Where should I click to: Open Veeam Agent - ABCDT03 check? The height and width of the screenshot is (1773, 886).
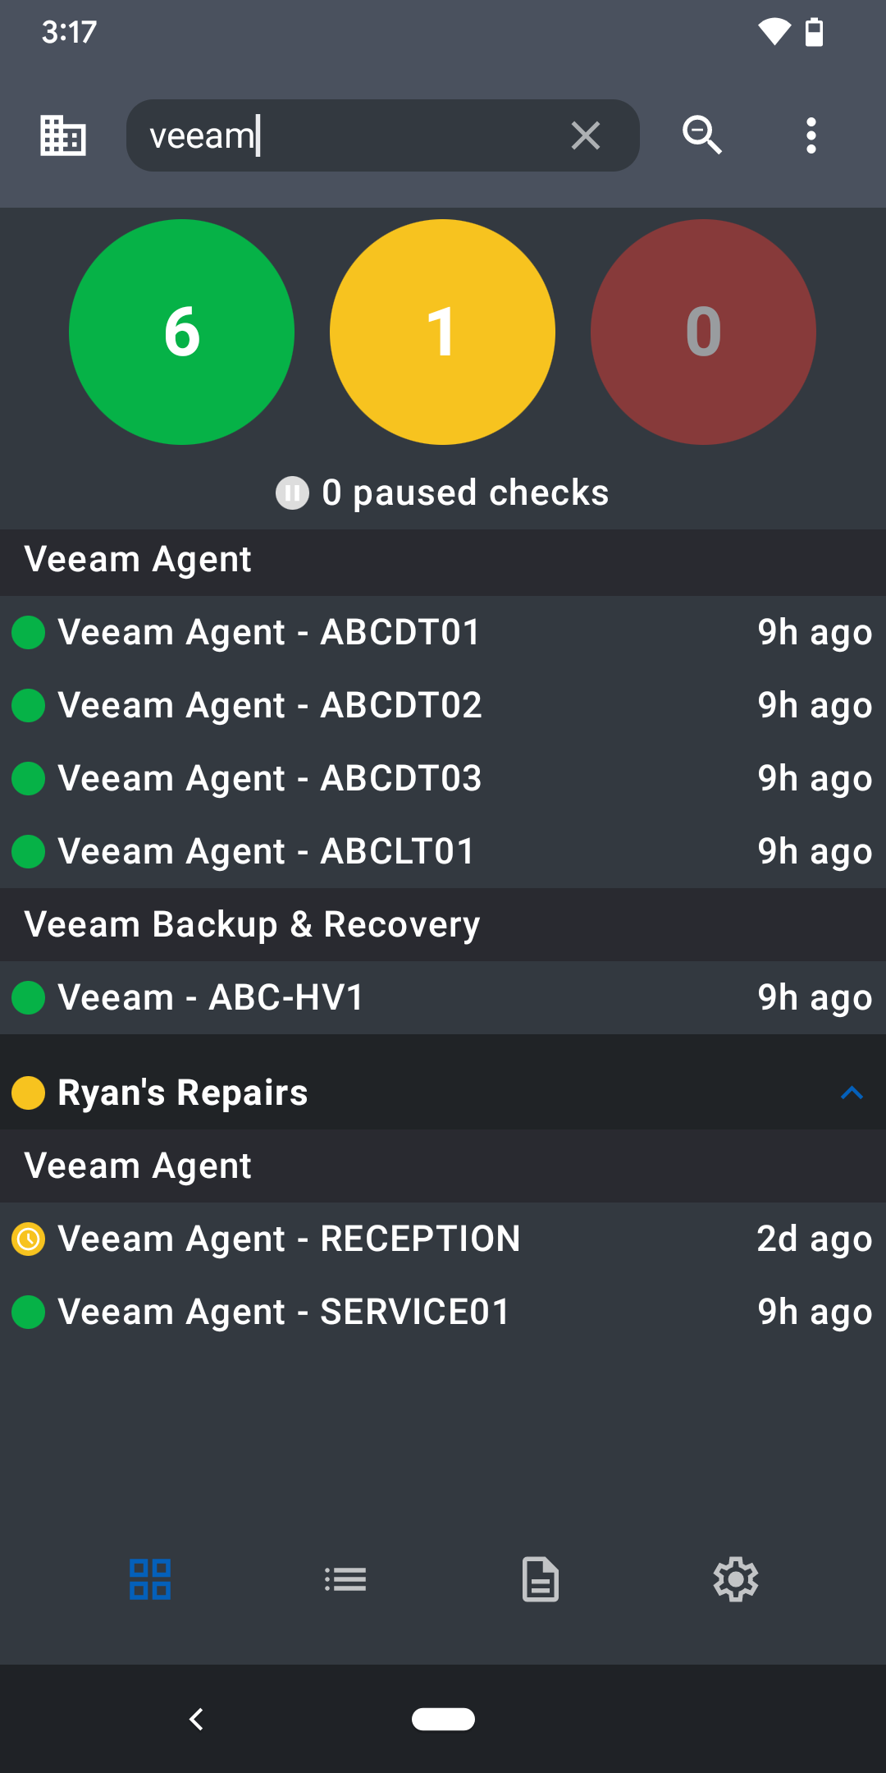click(x=443, y=778)
